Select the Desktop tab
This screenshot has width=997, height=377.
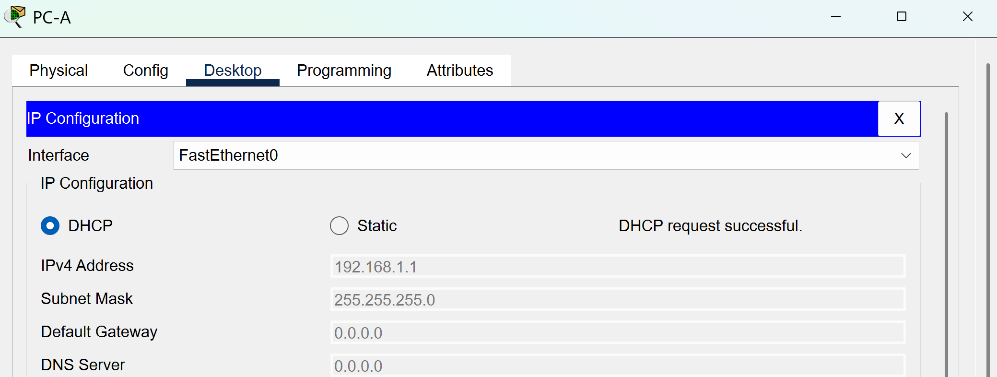tap(233, 71)
